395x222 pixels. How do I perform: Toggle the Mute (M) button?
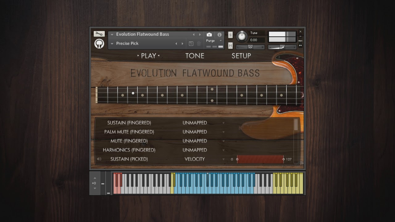(230, 46)
